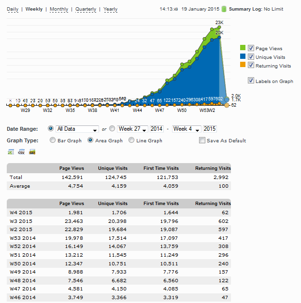Click total returning visits value 2,992
Viewport: 301px width, 303px height.
(221, 178)
